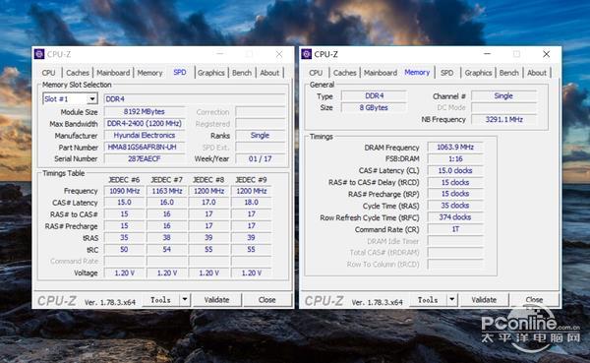This screenshot has width=590, height=363.
Task: Select Mainboard tab in left window
Action: click(x=113, y=73)
